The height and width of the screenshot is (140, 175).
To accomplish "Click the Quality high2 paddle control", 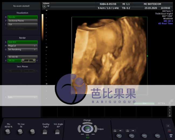I will click(x=45, y=132).
